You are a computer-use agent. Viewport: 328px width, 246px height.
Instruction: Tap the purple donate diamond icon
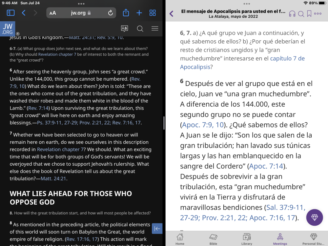click(314, 217)
